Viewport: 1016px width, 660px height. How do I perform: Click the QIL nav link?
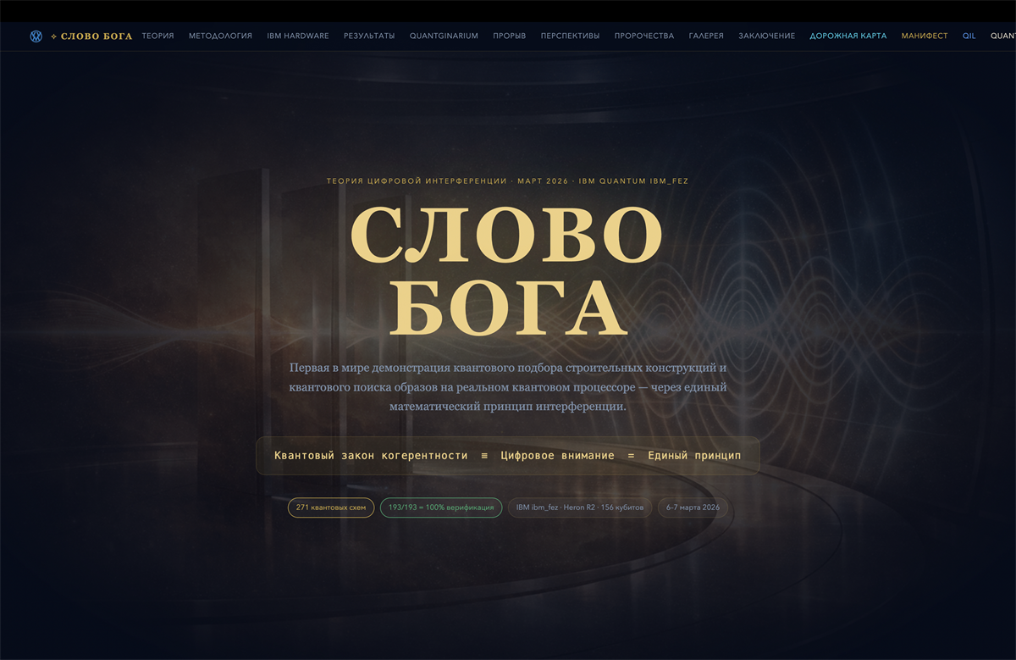point(969,36)
